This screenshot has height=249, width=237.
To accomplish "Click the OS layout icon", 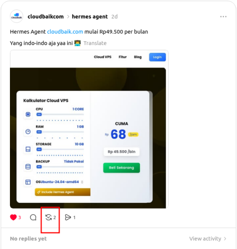I will tap(28, 182).
